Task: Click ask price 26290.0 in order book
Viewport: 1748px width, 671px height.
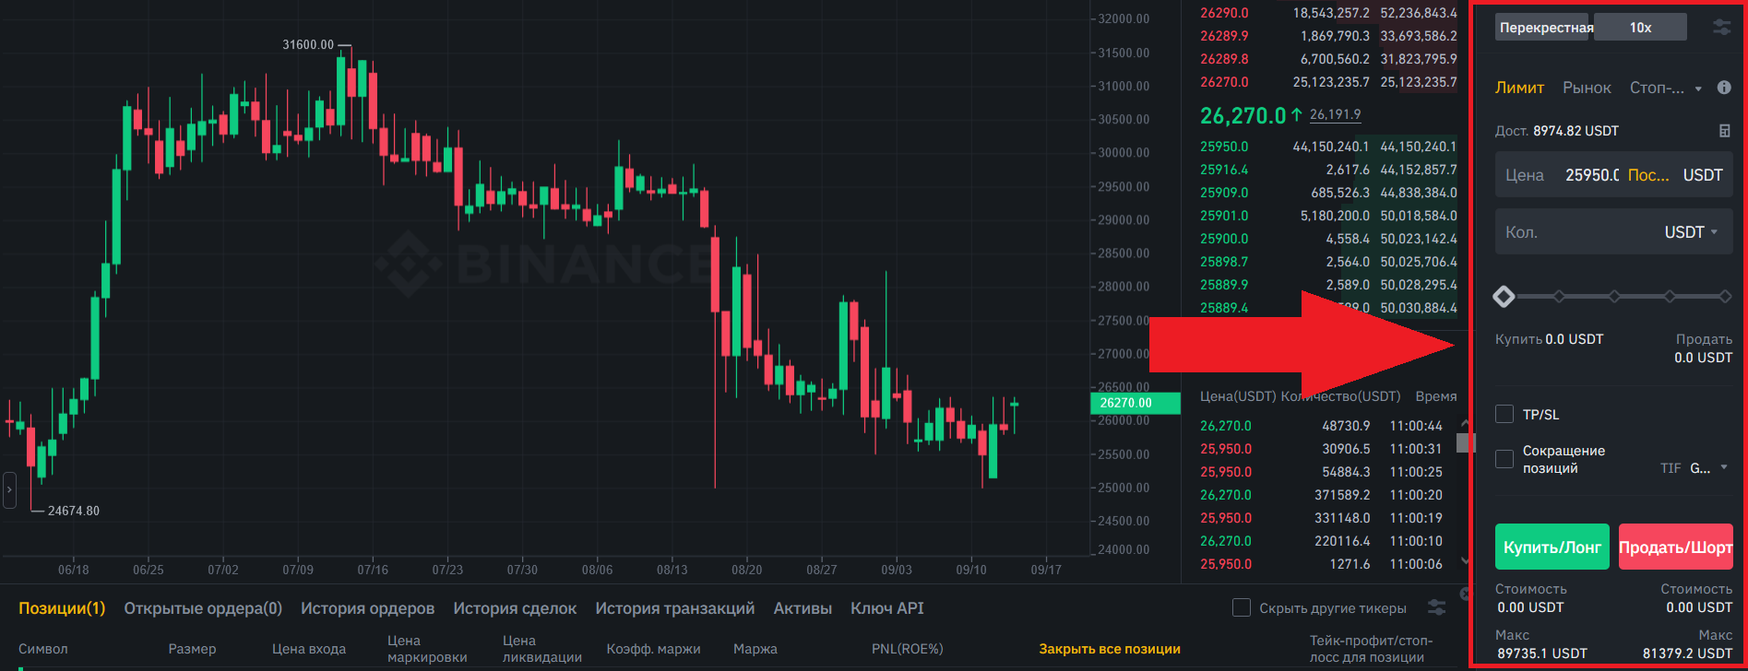Action: point(1224,13)
